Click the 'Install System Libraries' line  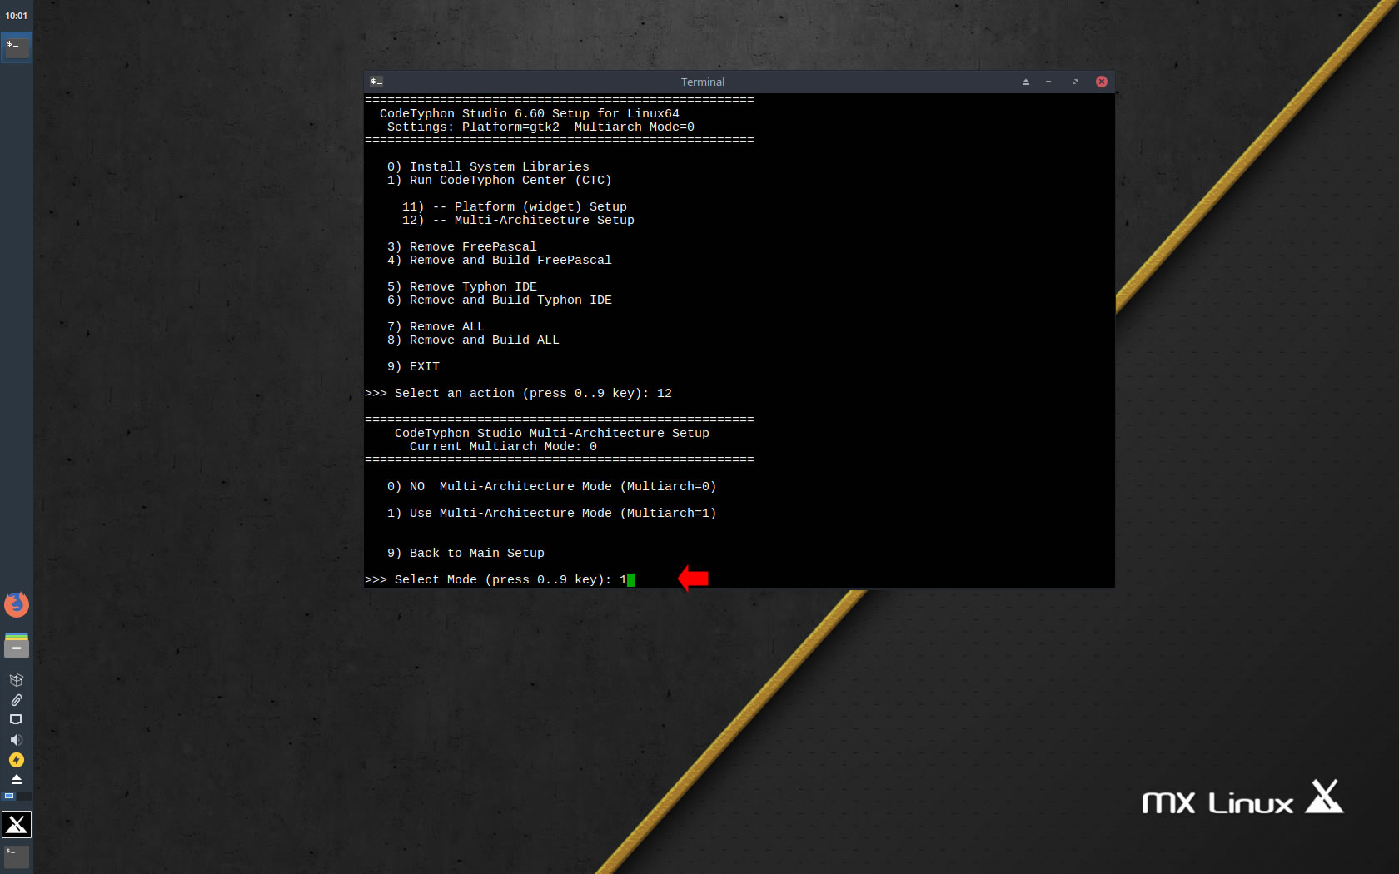click(488, 167)
